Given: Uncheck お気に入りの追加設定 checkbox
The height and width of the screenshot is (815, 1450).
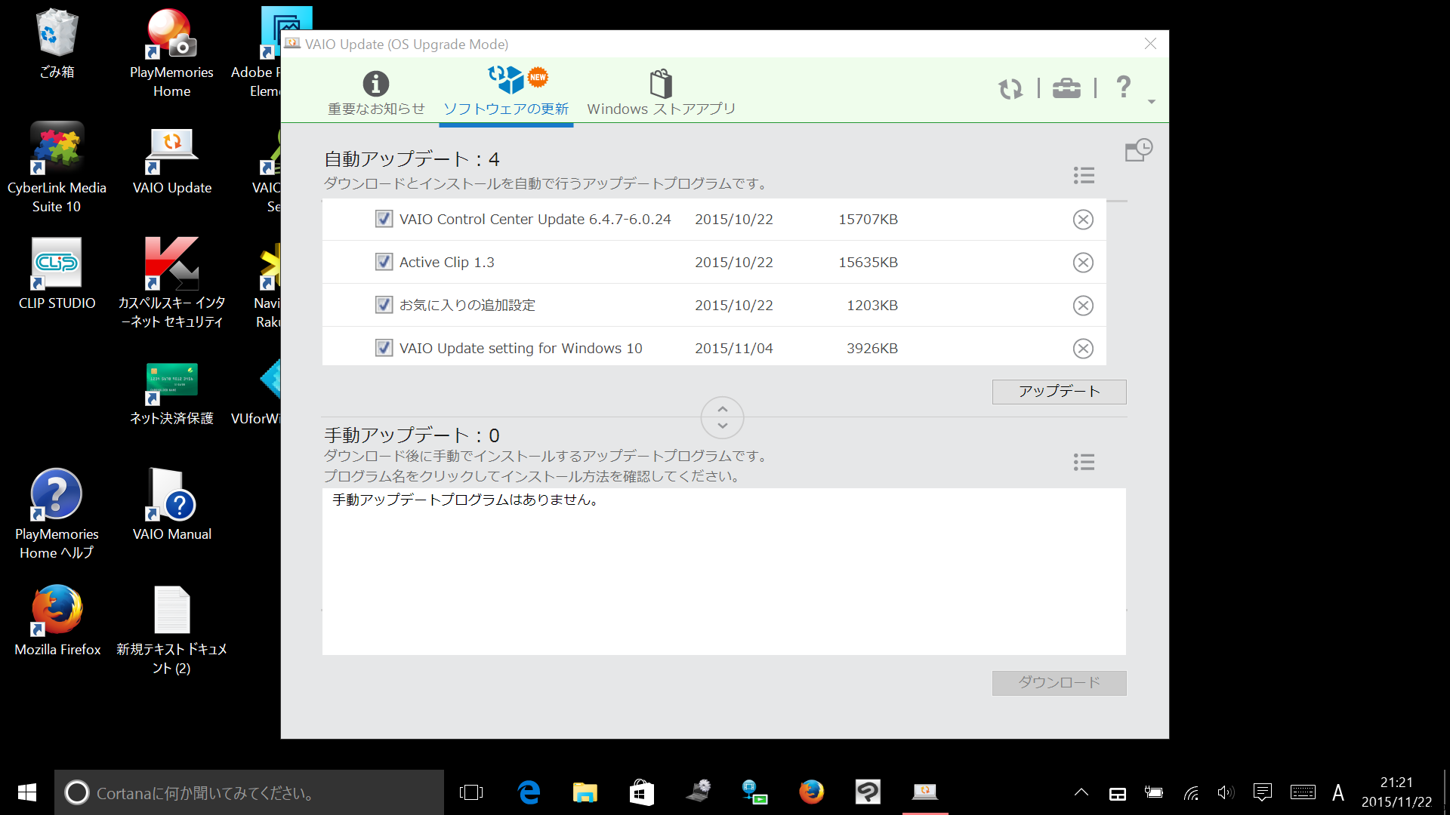Looking at the screenshot, I should (x=384, y=305).
